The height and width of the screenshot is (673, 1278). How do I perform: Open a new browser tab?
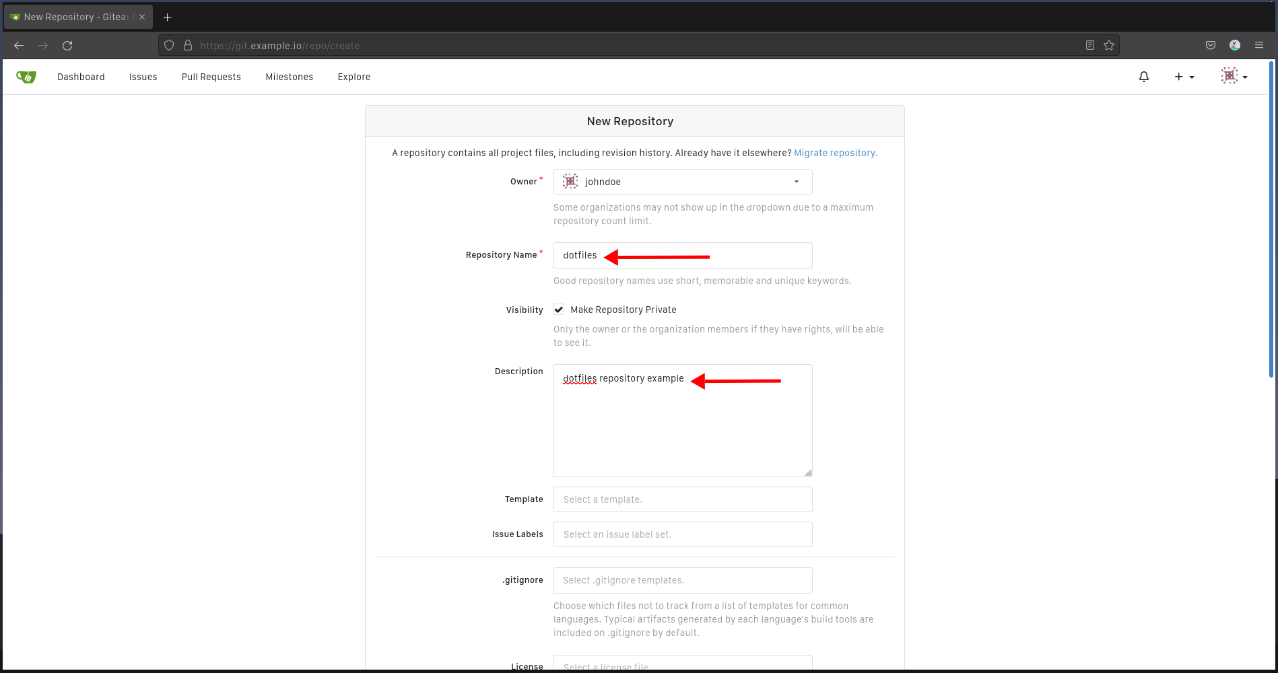click(x=168, y=17)
